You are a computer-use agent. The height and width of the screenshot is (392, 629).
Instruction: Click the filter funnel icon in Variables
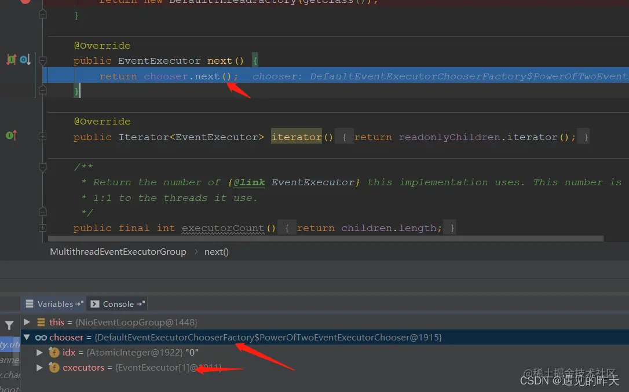click(9, 325)
